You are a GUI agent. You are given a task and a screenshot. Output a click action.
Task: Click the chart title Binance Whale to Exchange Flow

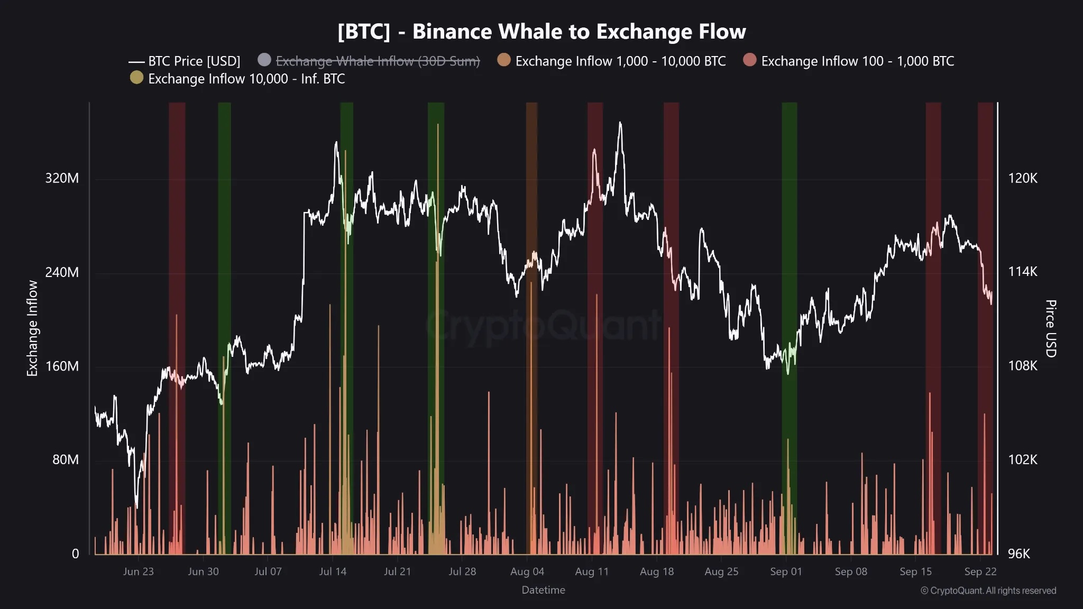[541, 32]
